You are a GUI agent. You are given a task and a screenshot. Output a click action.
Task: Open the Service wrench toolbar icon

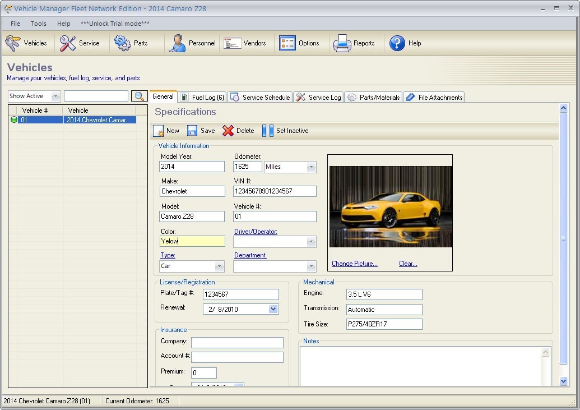coord(68,43)
